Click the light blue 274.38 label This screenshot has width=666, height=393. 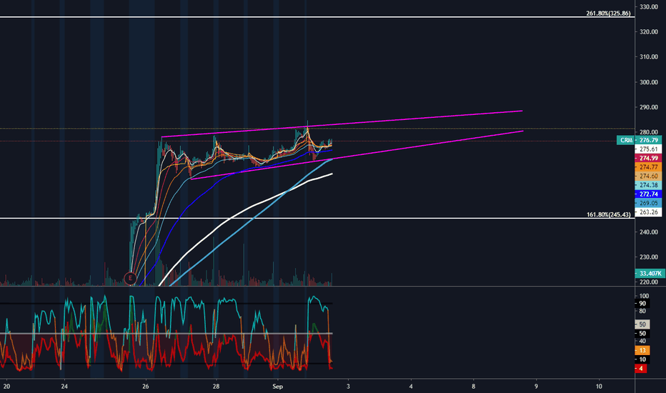tap(648, 185)
